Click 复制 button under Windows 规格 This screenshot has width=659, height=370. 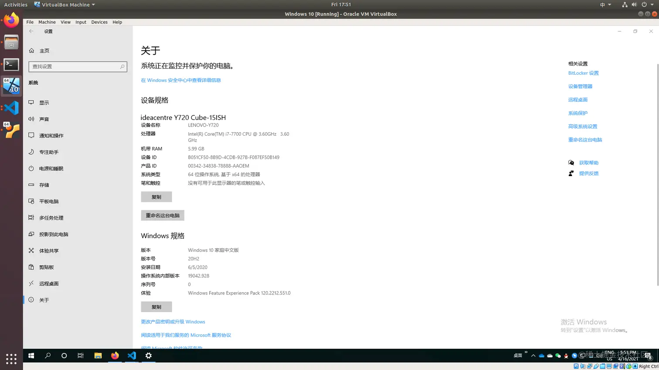pos(156,307)
